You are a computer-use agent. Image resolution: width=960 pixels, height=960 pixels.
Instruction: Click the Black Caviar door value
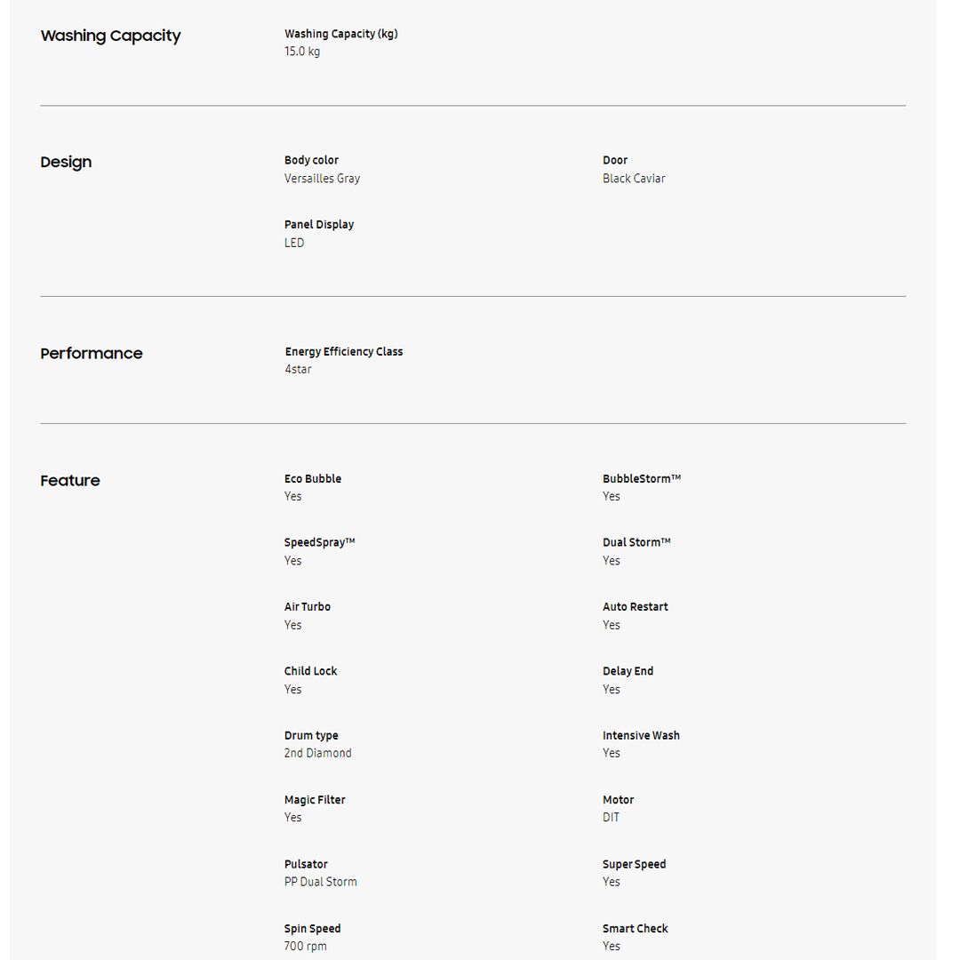(634, 179)
